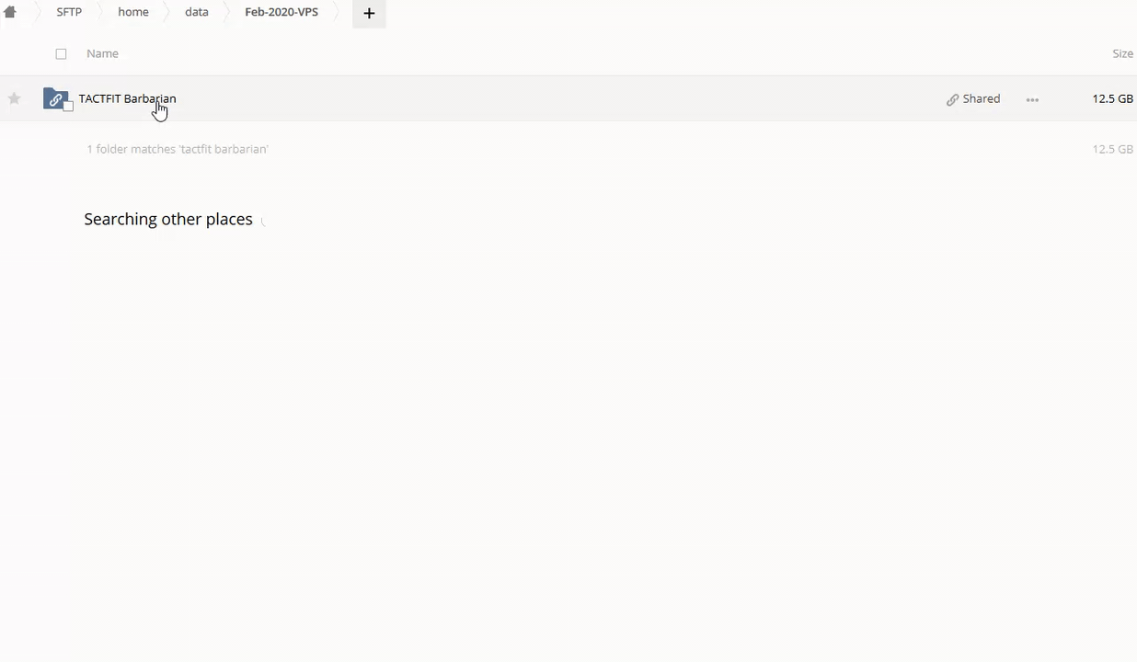Go to the data breadcrumb folder
Image resolution: width=1137 pixels, height=662 pixels.
tap(197, 12)
